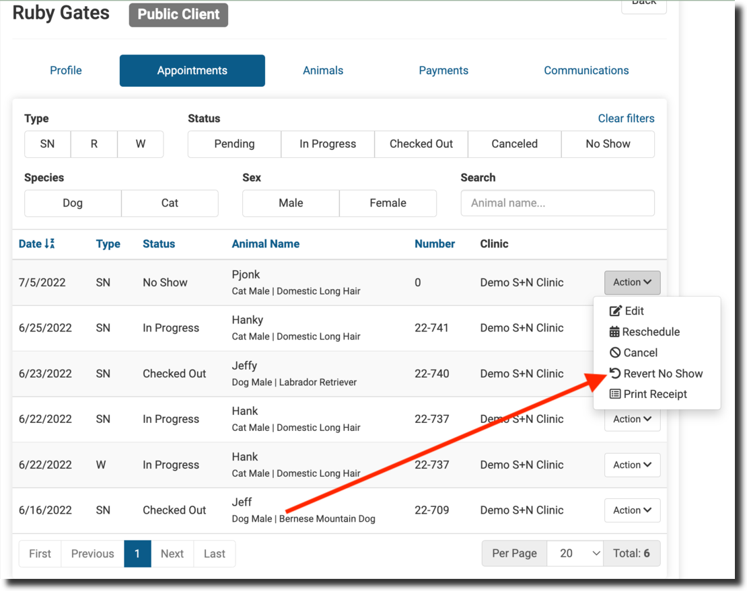Click in the Animal name search field
This screenshot has height=591, width=747.
click(557, 203)
